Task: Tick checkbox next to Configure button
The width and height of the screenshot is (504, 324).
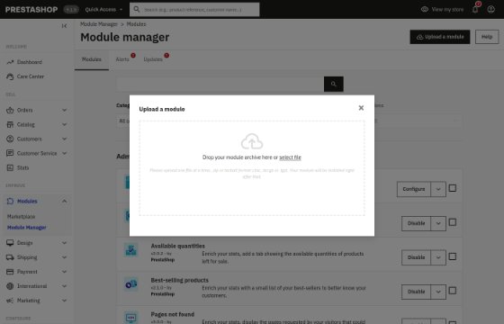Action: point(453,188)
